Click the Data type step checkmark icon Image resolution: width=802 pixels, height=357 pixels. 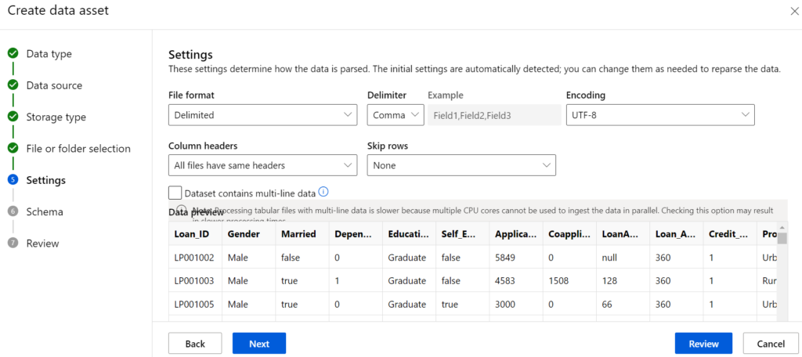[x=13, y=53]
